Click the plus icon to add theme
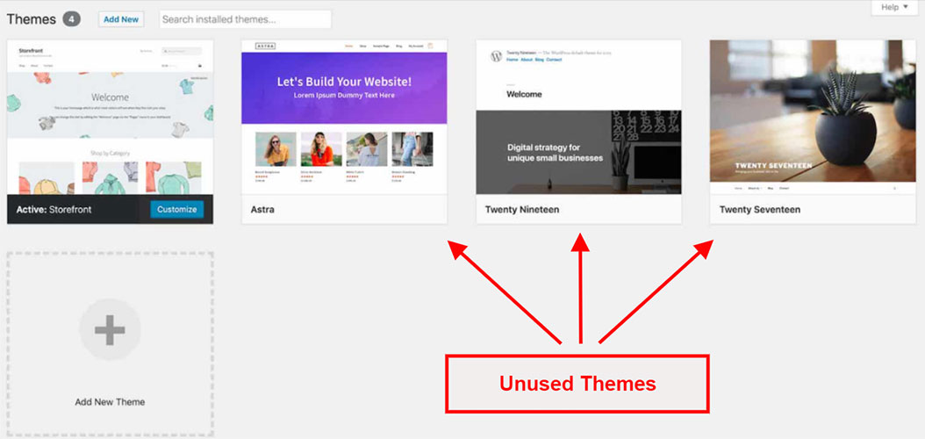 point(110,330)
